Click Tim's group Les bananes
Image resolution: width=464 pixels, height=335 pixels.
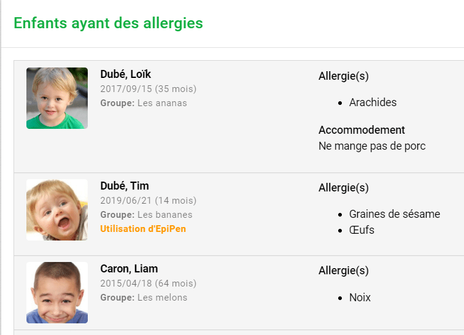click(x=165, y=215)
